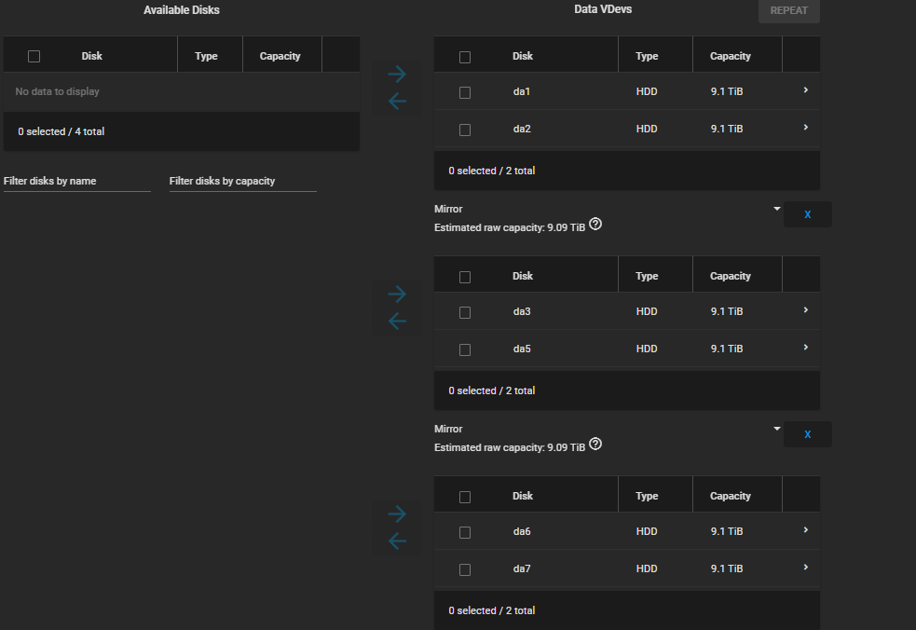This screenshot has width=916, height=630.
Task: Click right arrow beside the da6/da7 vdev
Action: (397, 514)
